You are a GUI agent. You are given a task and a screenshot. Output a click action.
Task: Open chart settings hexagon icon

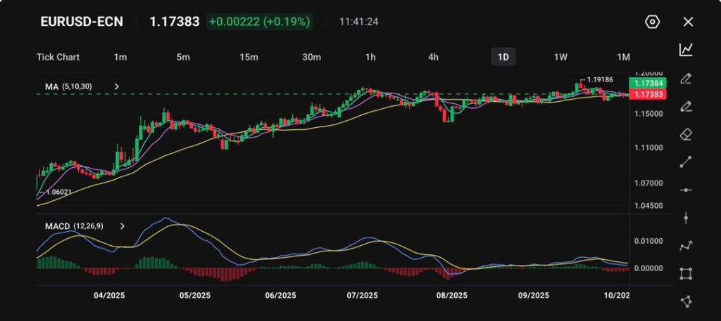click(652, 22)
